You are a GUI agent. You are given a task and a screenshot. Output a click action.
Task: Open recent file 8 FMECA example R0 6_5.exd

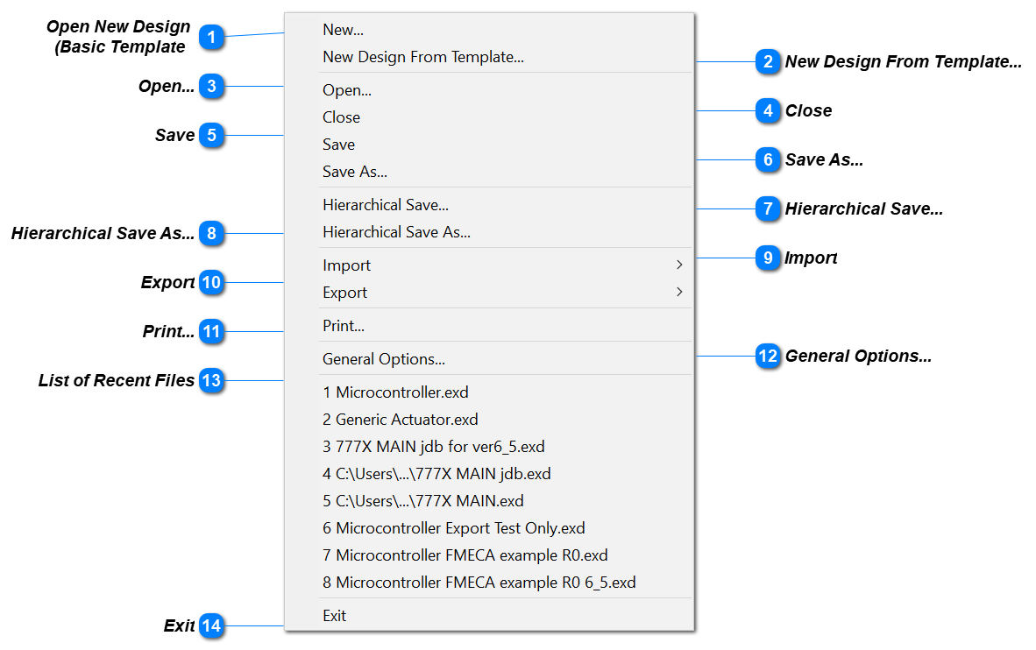489,582
